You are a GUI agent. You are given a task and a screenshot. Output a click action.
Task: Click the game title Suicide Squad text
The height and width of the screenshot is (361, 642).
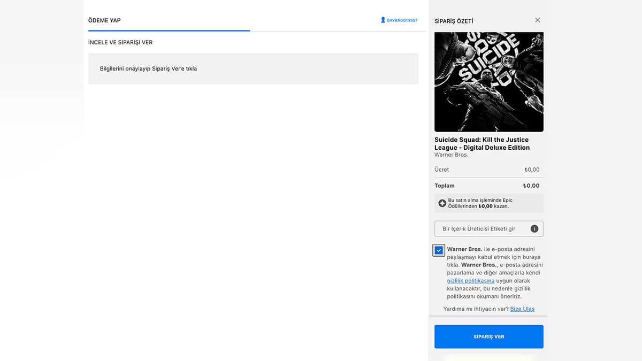pos(482,143)
